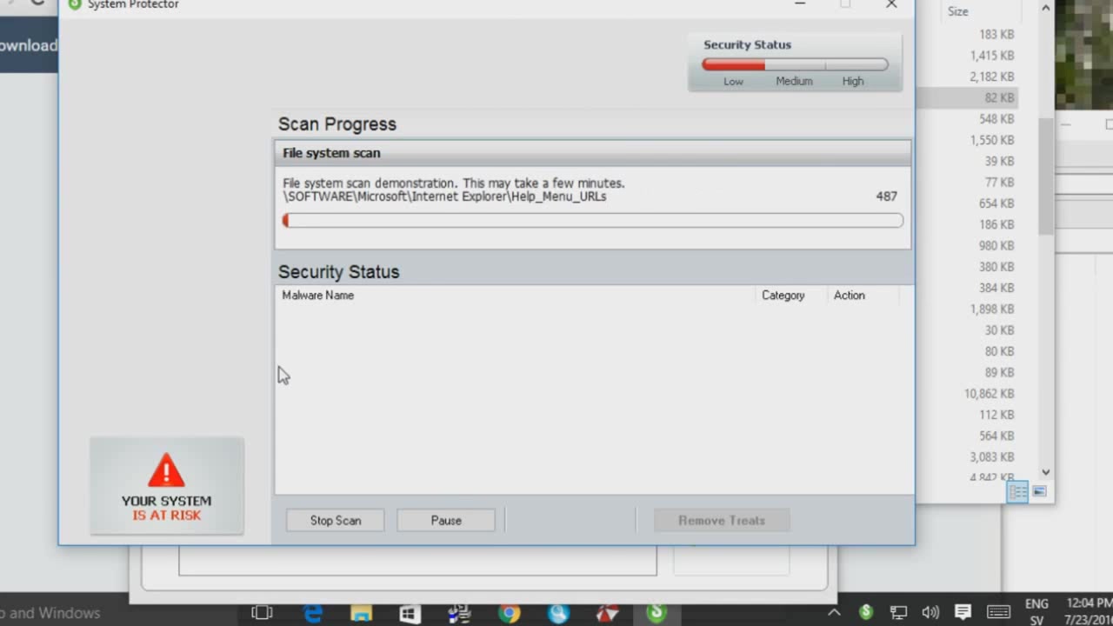Click the Explorer scrollbar down arrow
This screenshot has width=1113, height=626.
coord(1046,472)
